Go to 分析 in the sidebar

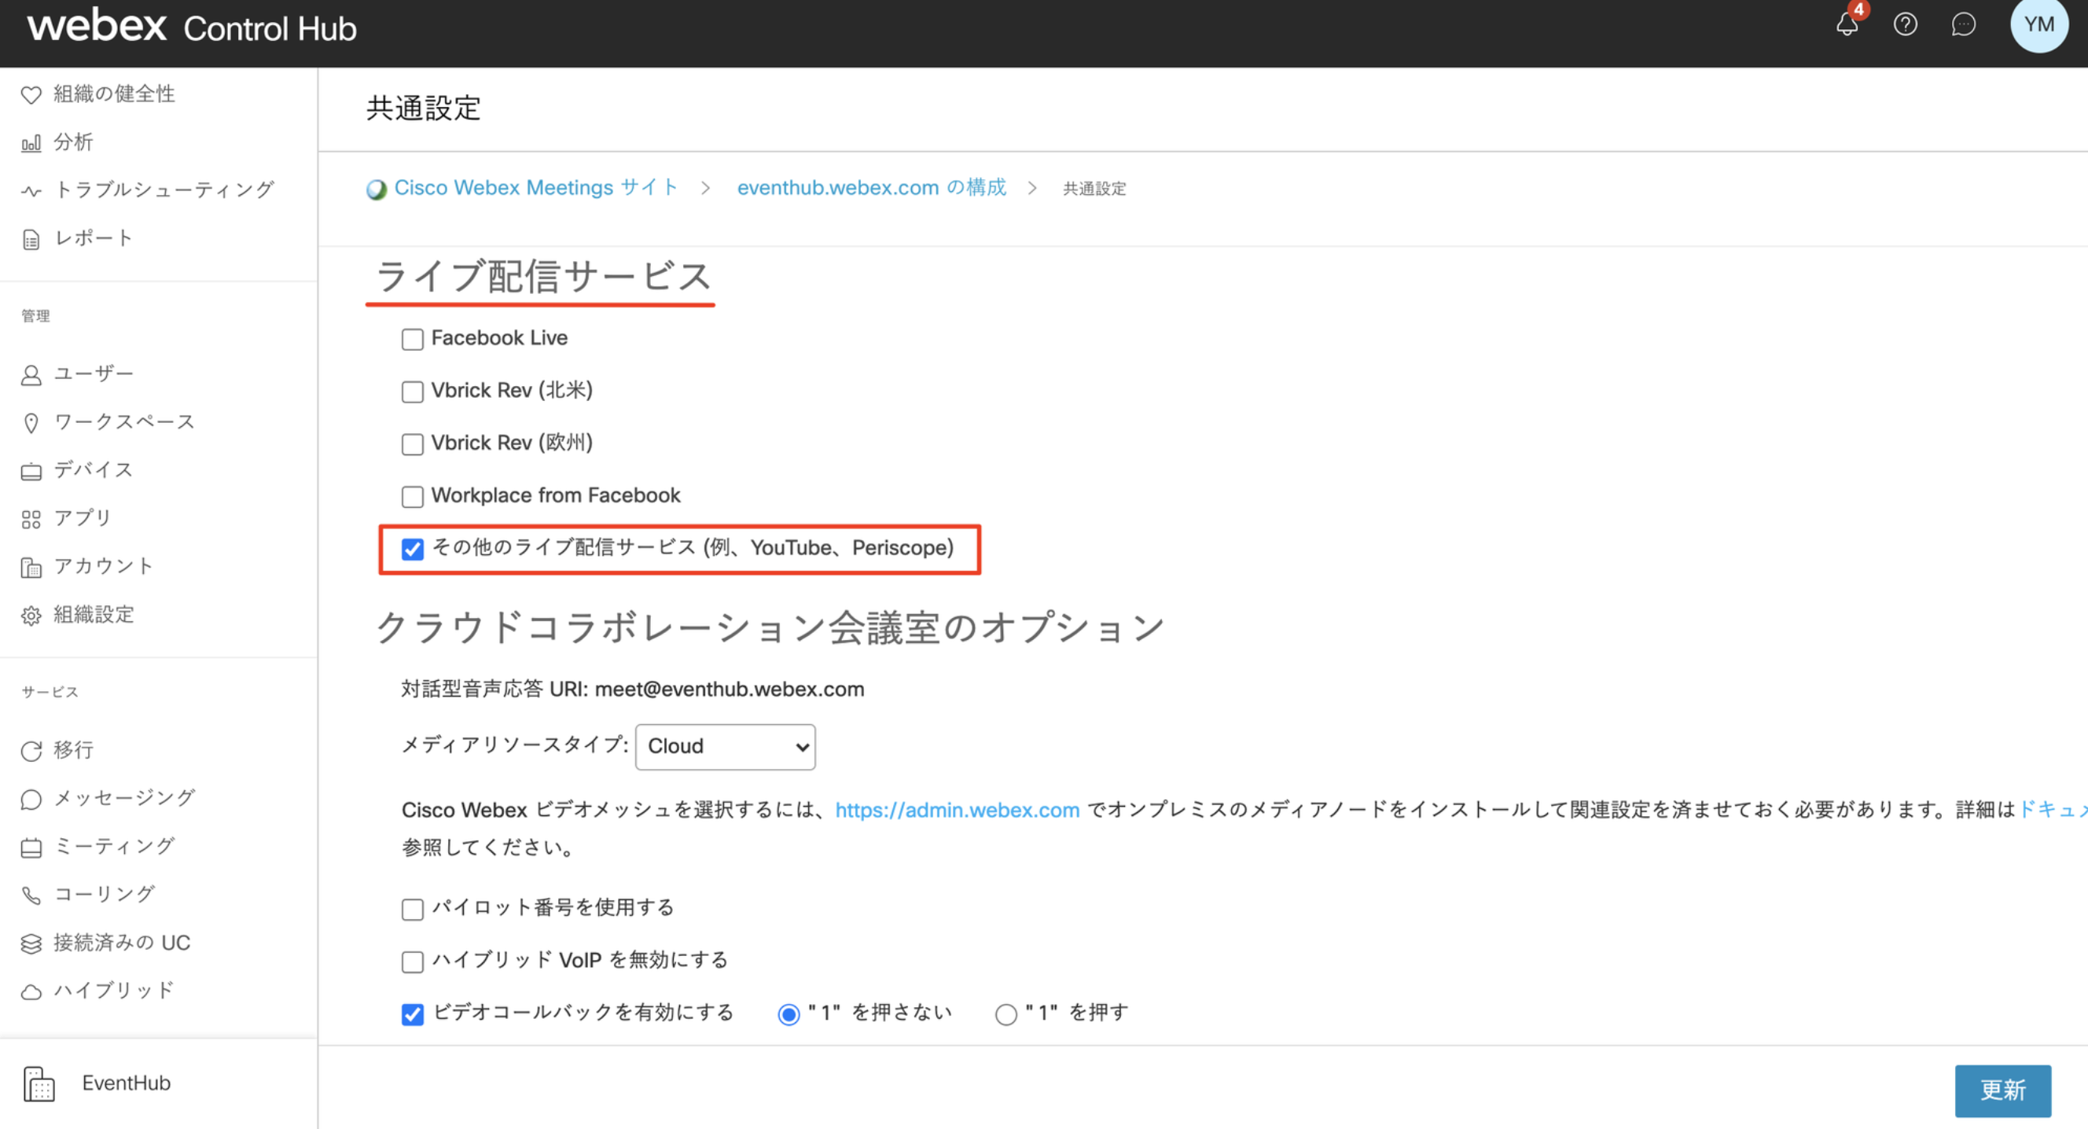(74, 142)
